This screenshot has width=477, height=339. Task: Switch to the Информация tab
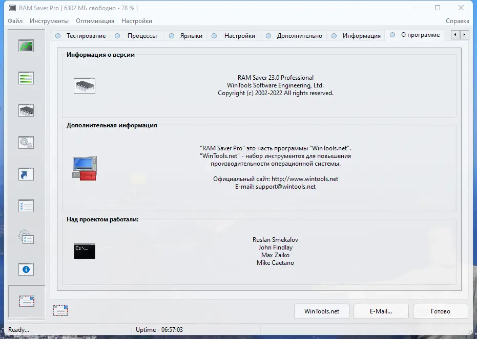356,36
